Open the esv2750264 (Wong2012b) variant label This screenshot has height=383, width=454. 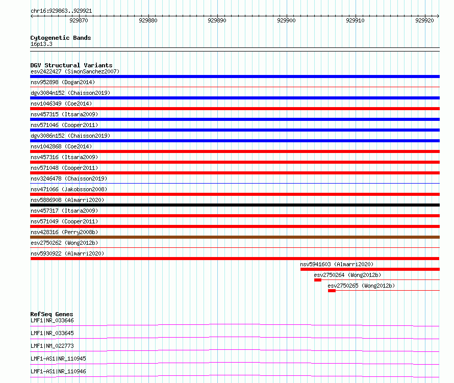[347, 275]
